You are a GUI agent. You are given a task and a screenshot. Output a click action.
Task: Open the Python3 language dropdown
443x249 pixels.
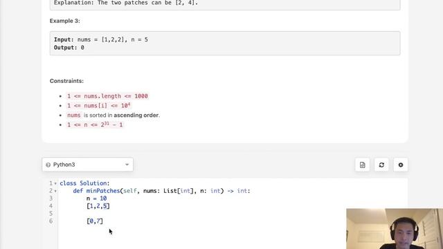pos(88,165)
